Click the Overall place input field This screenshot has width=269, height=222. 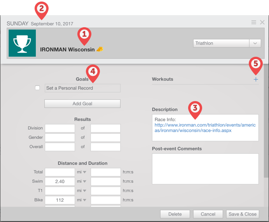tap(60, 147)
